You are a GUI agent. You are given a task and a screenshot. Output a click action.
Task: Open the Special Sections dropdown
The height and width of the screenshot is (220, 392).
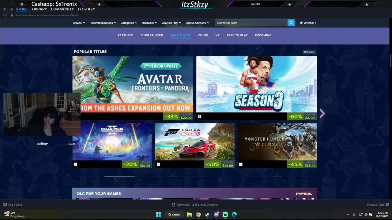coord(197,23)
